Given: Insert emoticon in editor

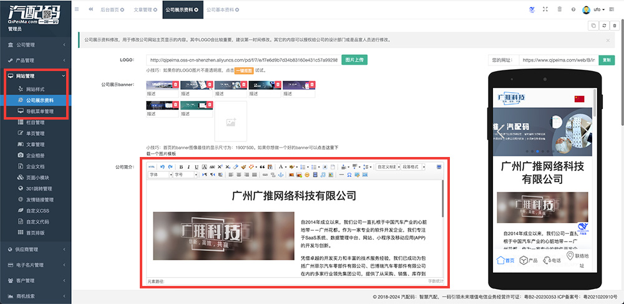Looking at the screenshot, I should coord(307,175).
